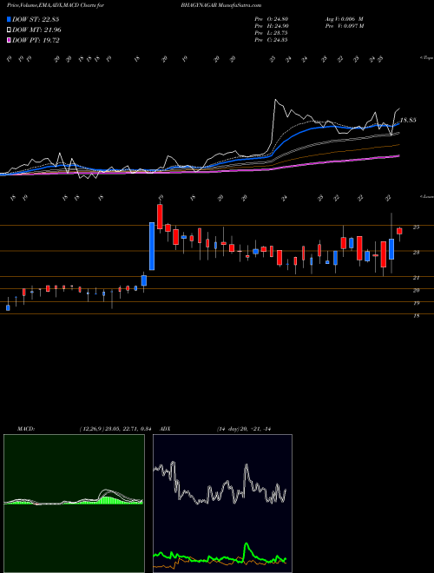Image resolution: width=434 pixels, height=573 pixels.
Task: Select the 'DOW PT: 19.72' legend text
Action: pyautogui.click(x=36, y=41)
